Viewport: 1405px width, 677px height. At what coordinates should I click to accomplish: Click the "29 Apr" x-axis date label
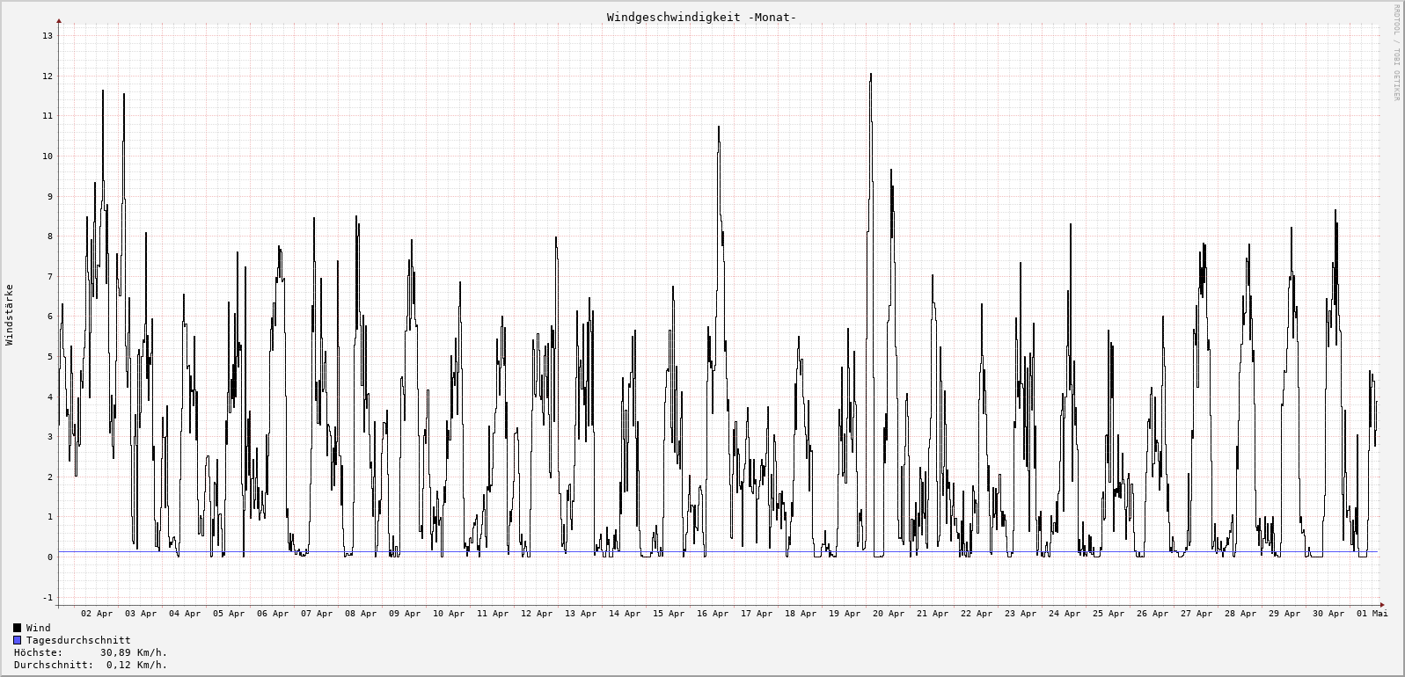(x=1284, y=614)
